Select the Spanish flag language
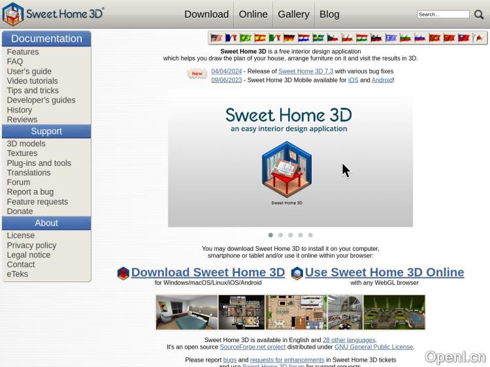The width and height of the screenshot is (490, 367). tap(260, 38)
